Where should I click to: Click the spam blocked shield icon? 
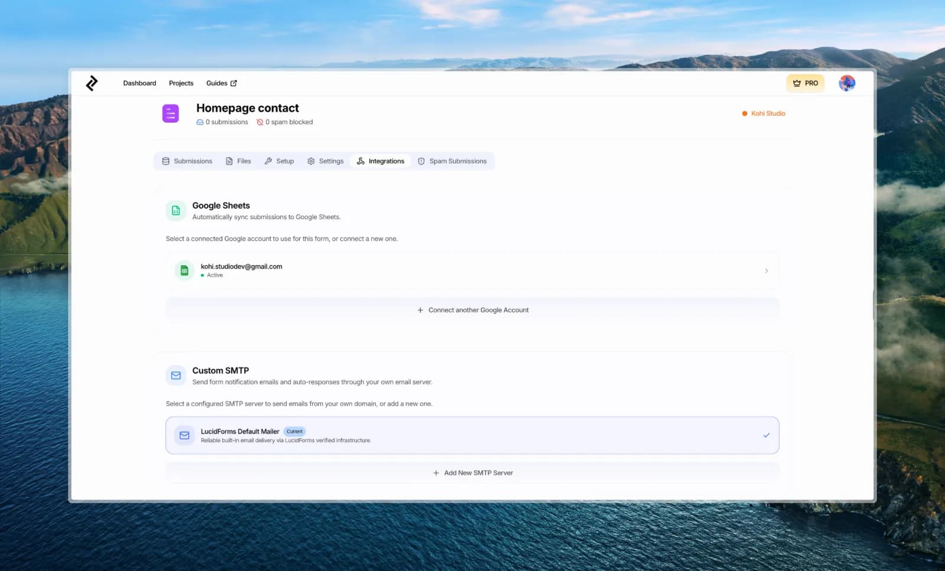coord(260,122)
